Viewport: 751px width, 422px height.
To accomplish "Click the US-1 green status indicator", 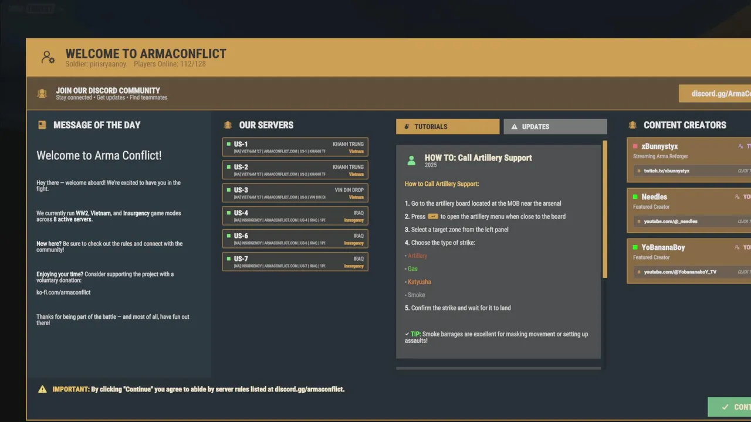I will 228,144.
